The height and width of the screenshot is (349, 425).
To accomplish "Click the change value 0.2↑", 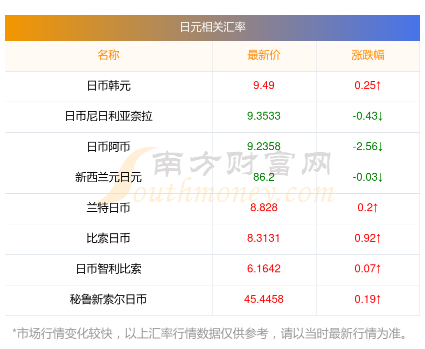I will (x=368, y=208).
